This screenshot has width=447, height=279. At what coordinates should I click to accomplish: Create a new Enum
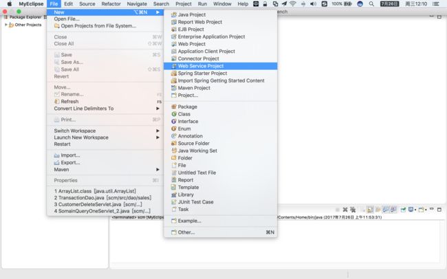coord(220,129)
